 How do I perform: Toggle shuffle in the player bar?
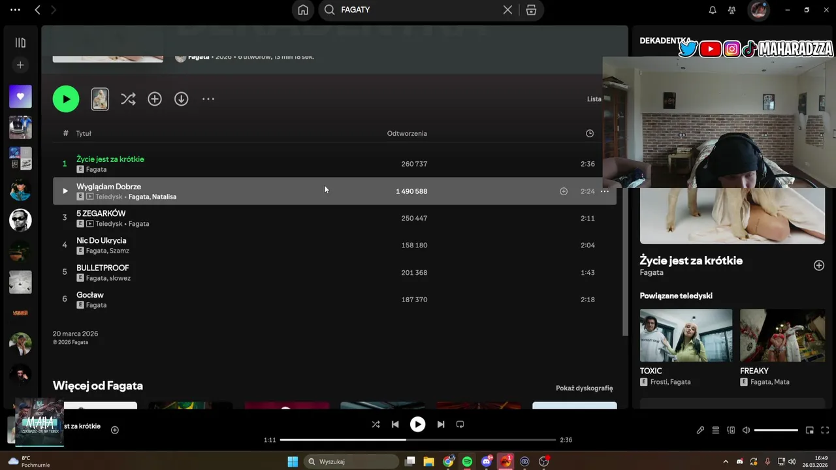tap(376, 424)
